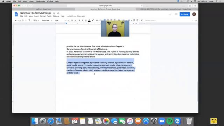The image size is (224, 126).
Task: Open the Docs Help menu
Action: tap(63, 16)
